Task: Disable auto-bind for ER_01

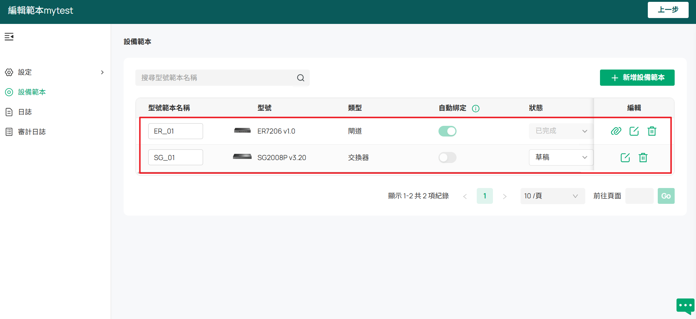Action: click(x=447, y=131)
